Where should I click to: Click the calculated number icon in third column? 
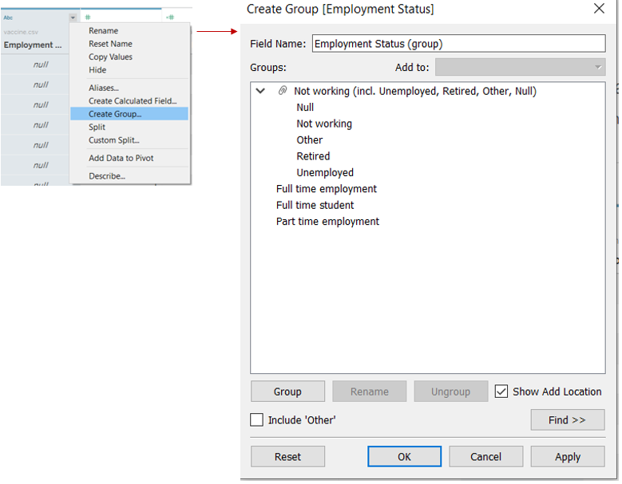point(169,17)
